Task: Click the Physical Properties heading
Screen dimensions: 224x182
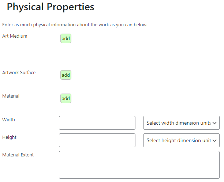Action: 51,7
